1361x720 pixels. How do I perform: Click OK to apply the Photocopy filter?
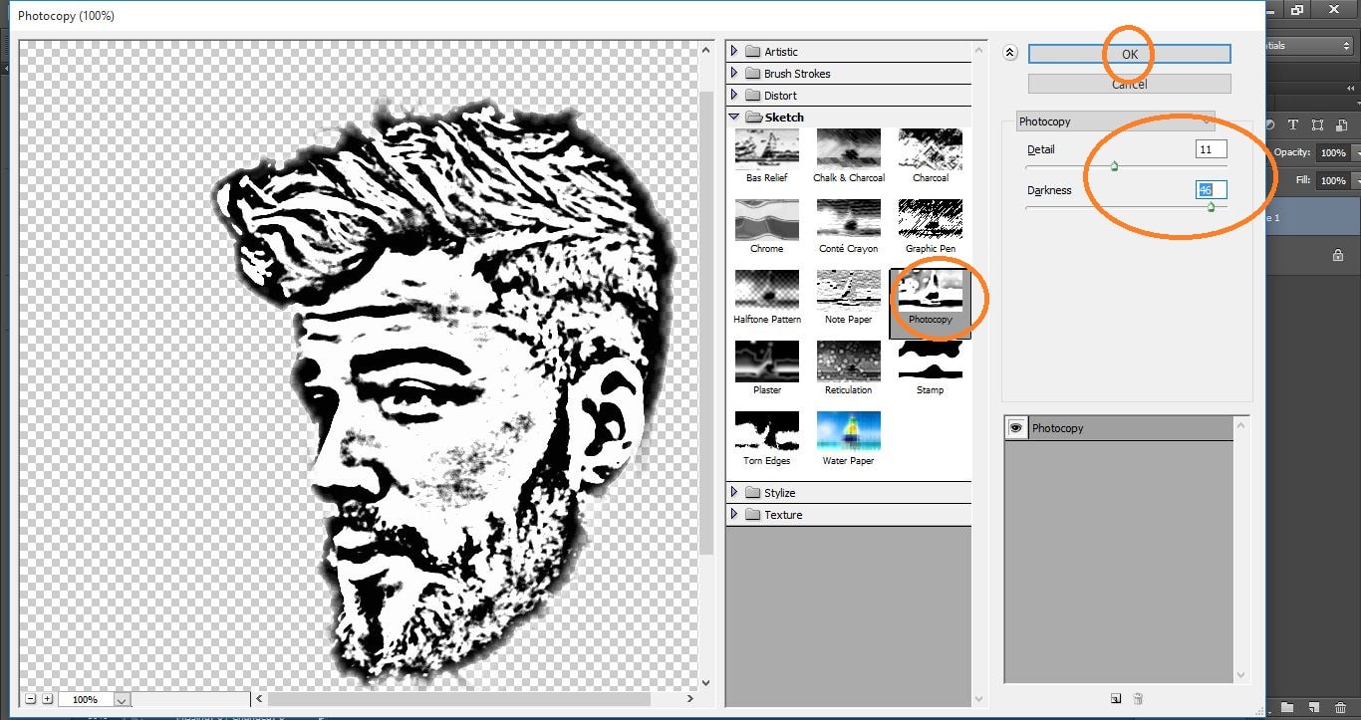1127,53
